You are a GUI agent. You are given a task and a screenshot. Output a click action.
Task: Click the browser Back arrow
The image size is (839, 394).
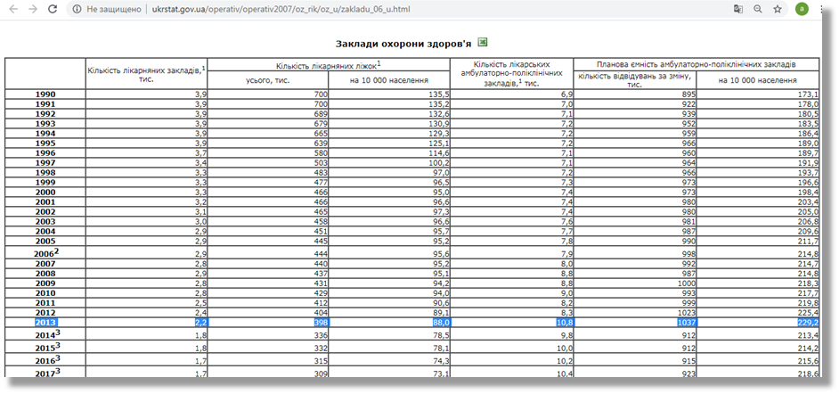click(12, 9)
